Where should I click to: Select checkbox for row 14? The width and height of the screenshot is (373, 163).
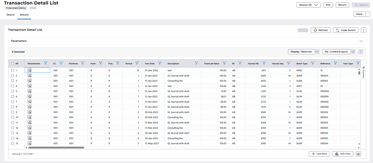(x=13, y=138)
